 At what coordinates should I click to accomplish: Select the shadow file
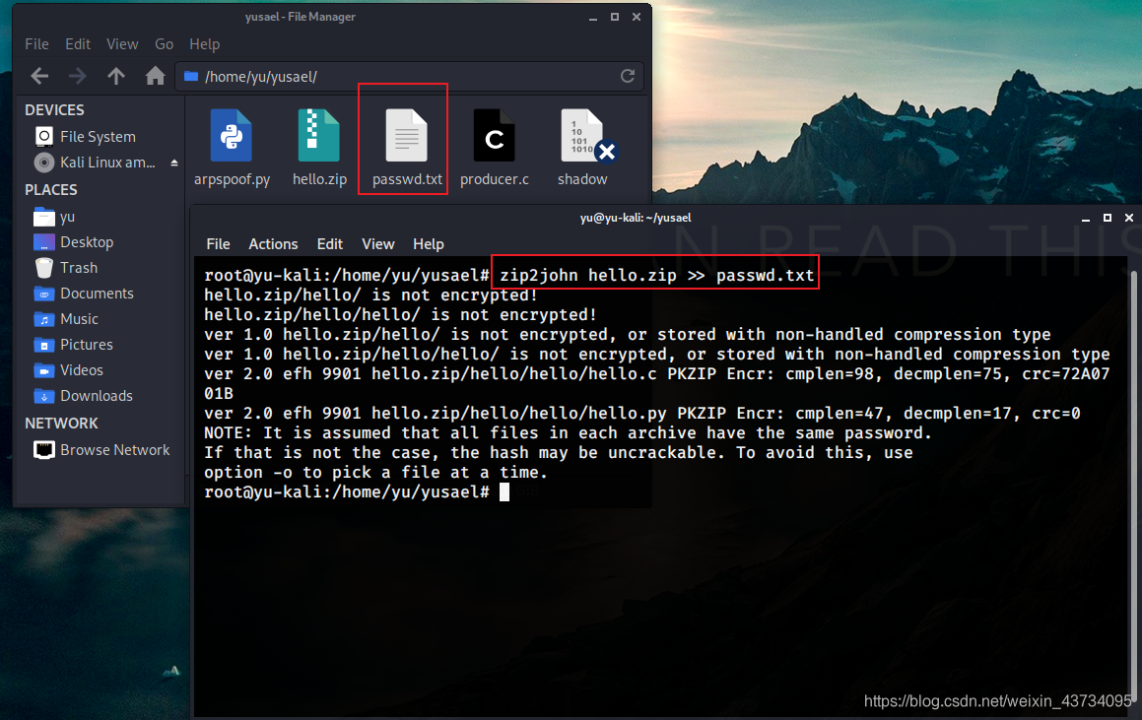[582, 148]
